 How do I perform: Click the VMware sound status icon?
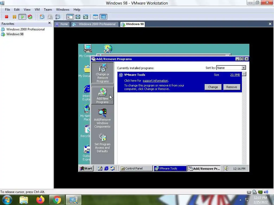(266, 192)
